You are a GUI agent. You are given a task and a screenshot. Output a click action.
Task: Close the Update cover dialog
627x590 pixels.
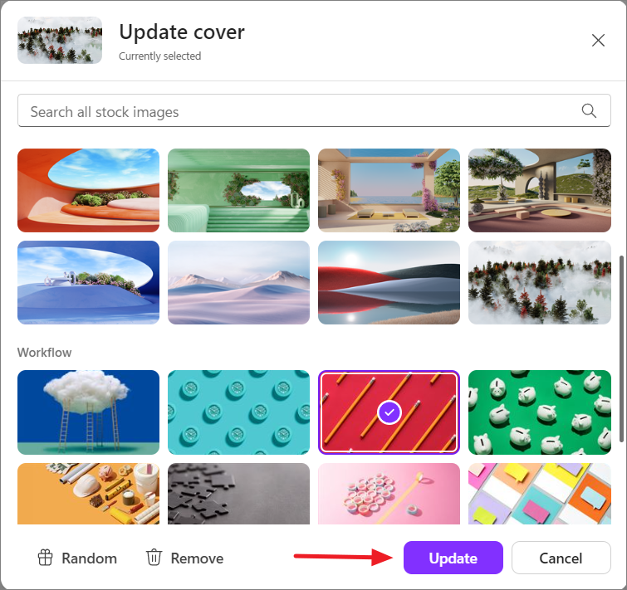598,40
